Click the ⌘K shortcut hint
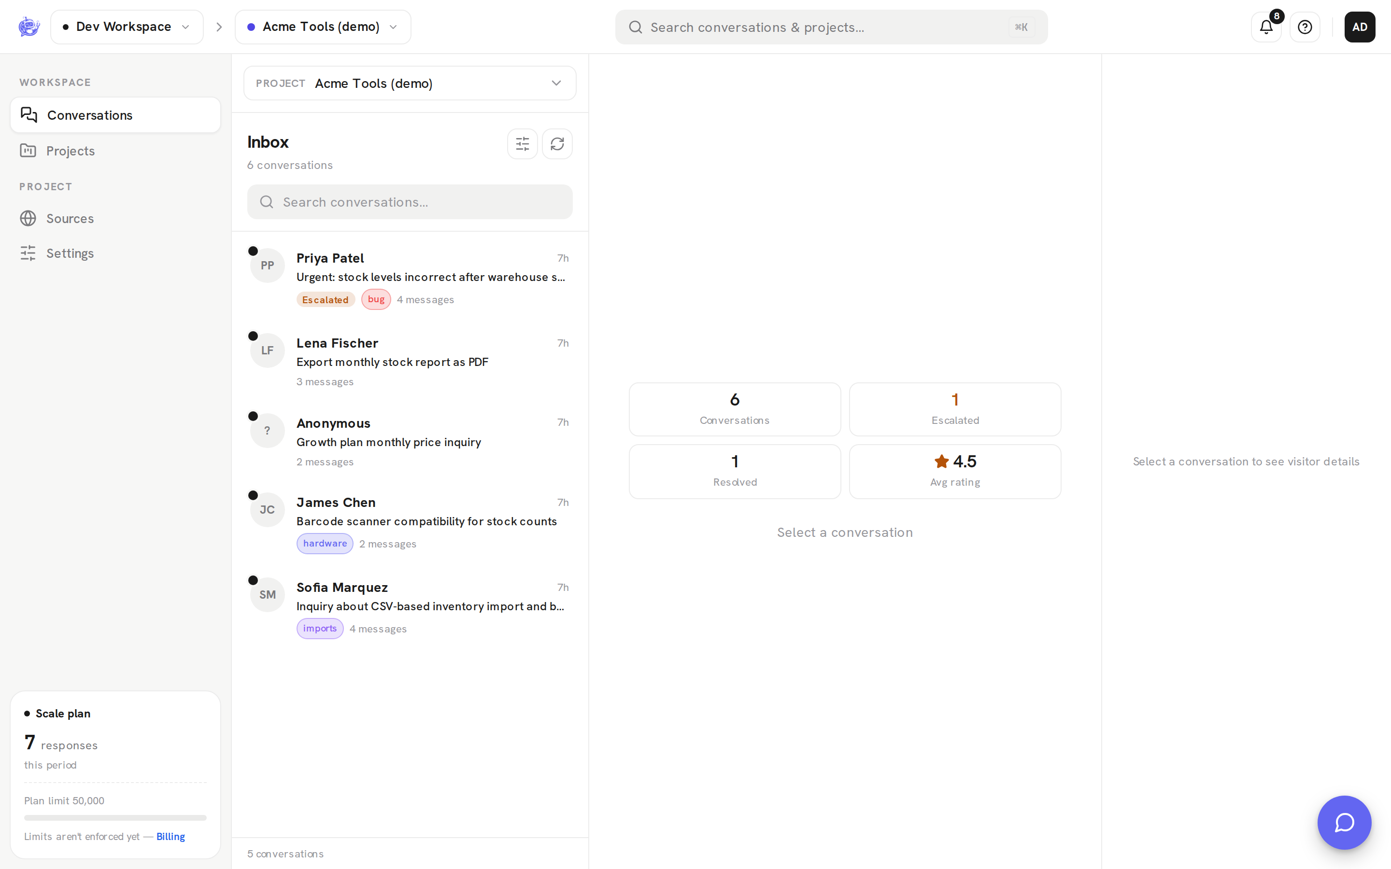The width and height of the screenshot is (1391, 869). click(x=1022, y=27)
